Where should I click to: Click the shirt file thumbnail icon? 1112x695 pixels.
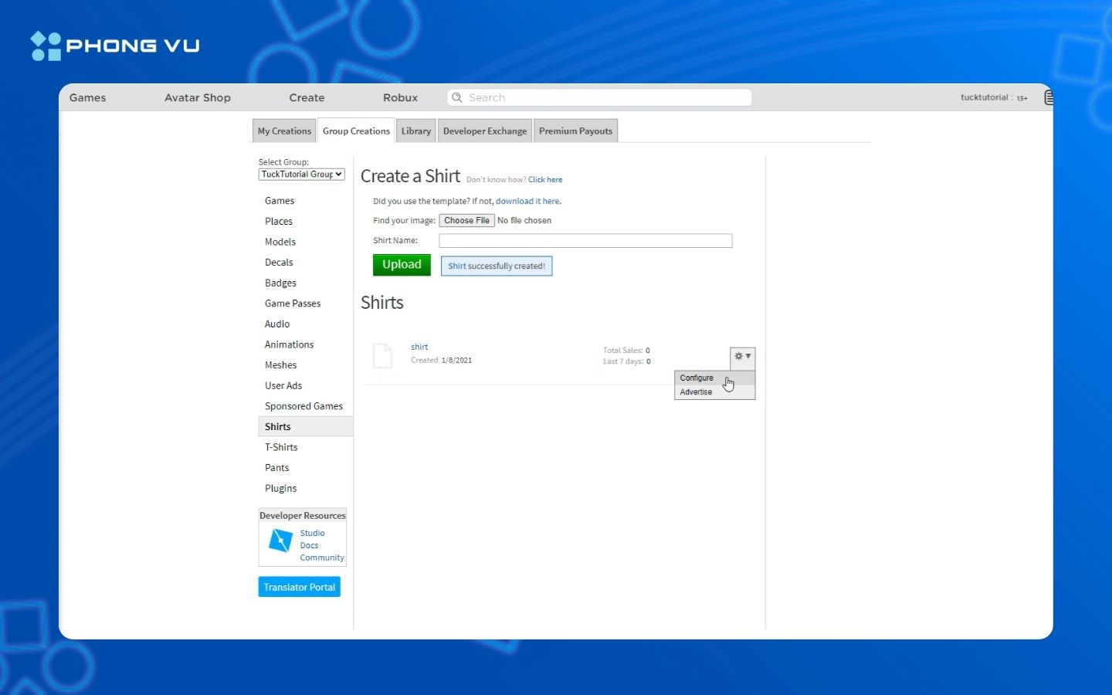tap(382, 356)
